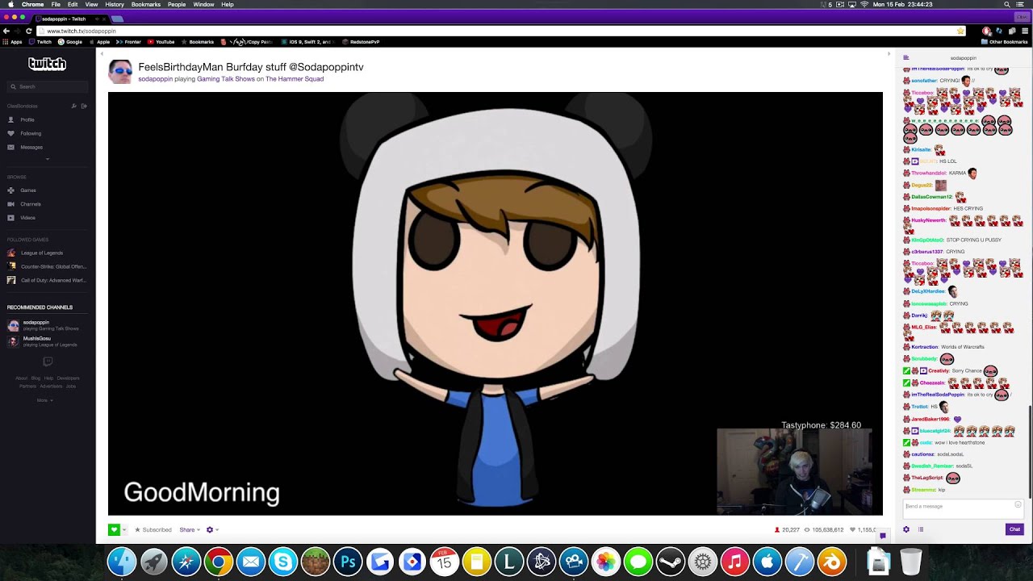Click the wrench settings icon beside the username
1033x581 pixels.
73,106
